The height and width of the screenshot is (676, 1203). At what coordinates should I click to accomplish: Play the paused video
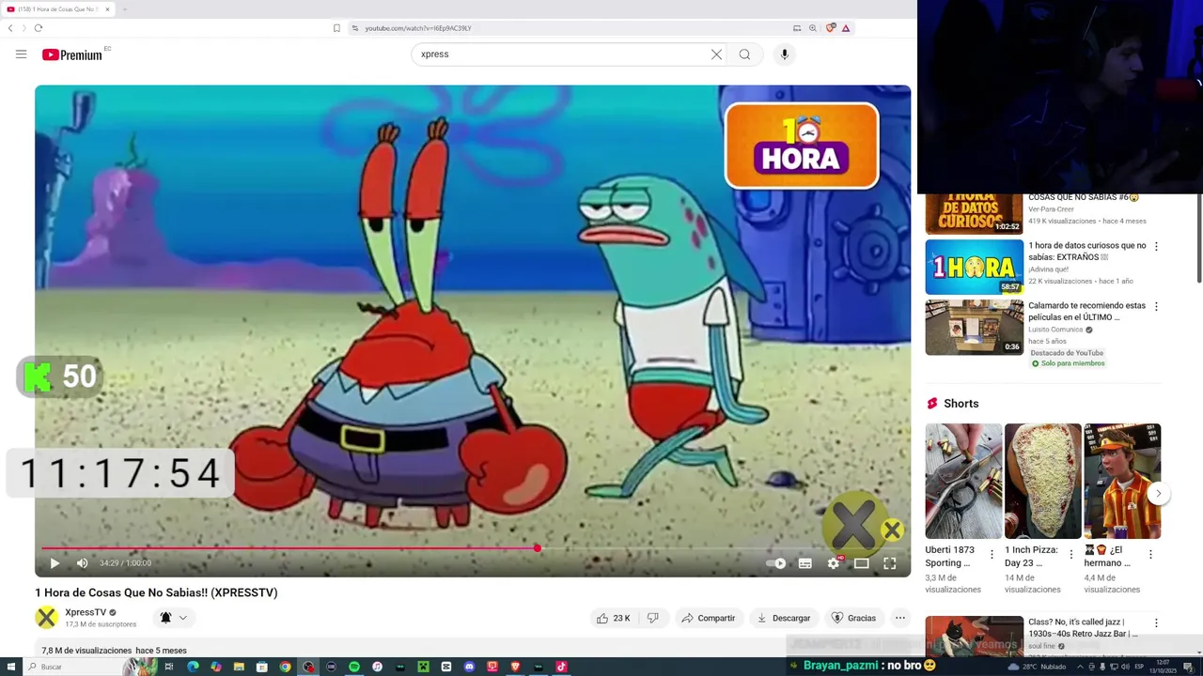pos(55,563)
